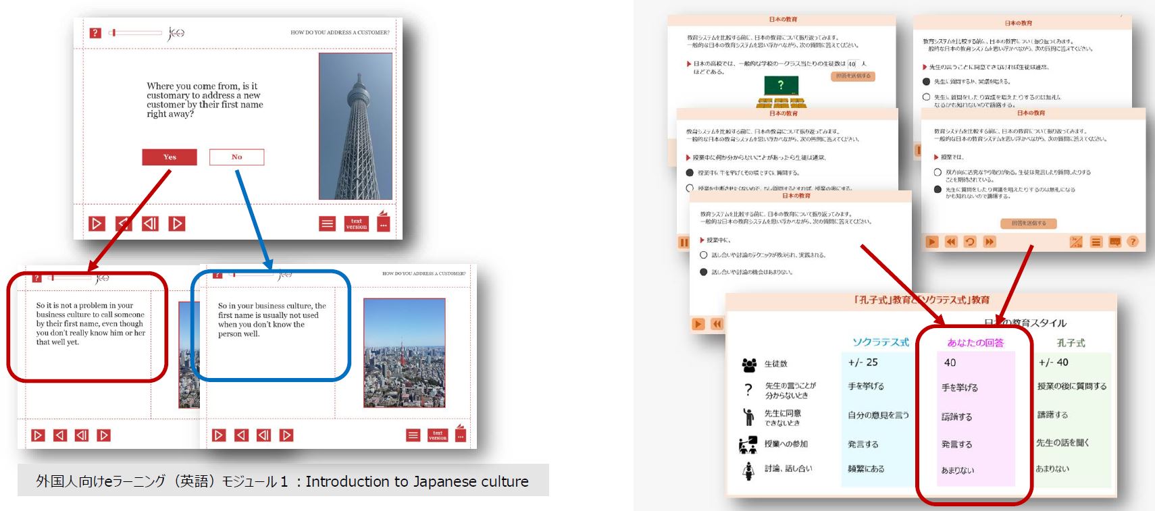Viewport: 1155px width, 511px height.
Task: Select radio option 先生に質問するか、異議を唱える
Action: pos(927,82)
